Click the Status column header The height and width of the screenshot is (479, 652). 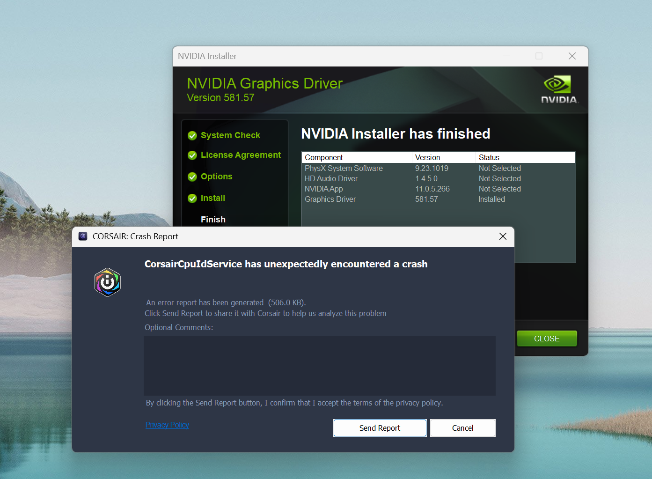[526, 157]
